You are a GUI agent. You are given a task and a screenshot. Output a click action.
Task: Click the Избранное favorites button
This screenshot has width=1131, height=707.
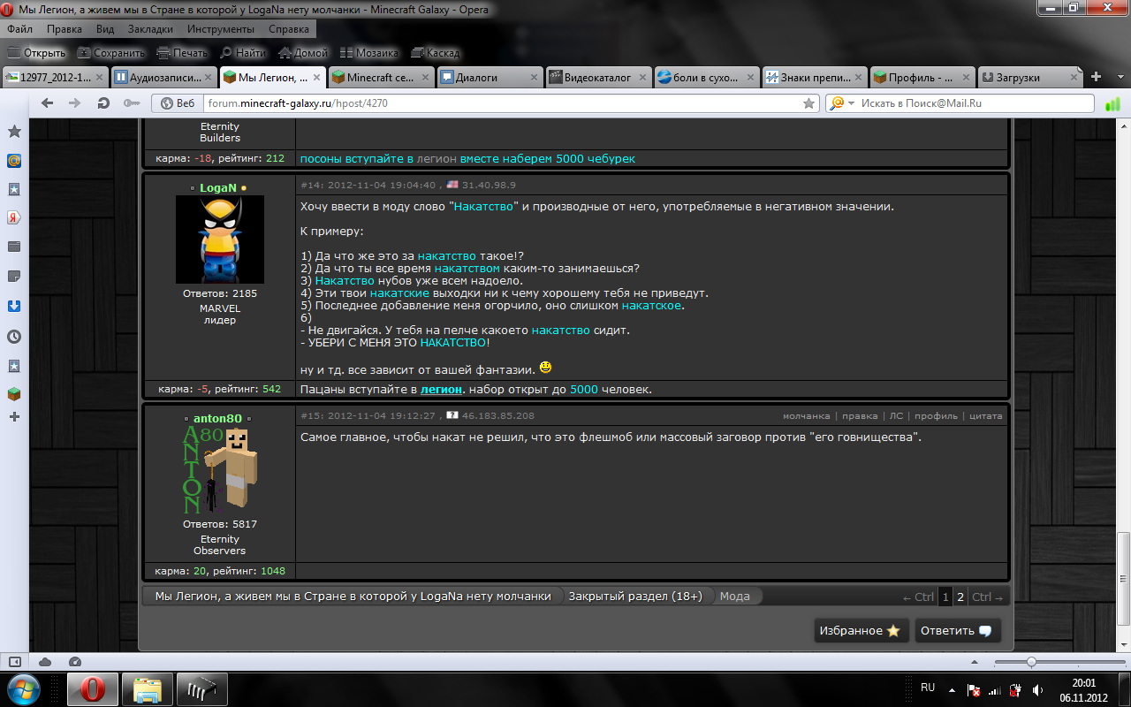(x=860, y=631)
